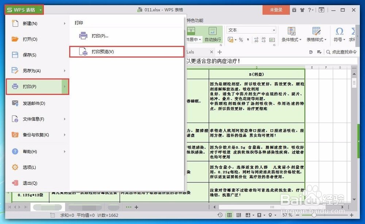Screen dimensions: 365x224
Task: Add a new sheet with plus icon
Action: (137, 207)
